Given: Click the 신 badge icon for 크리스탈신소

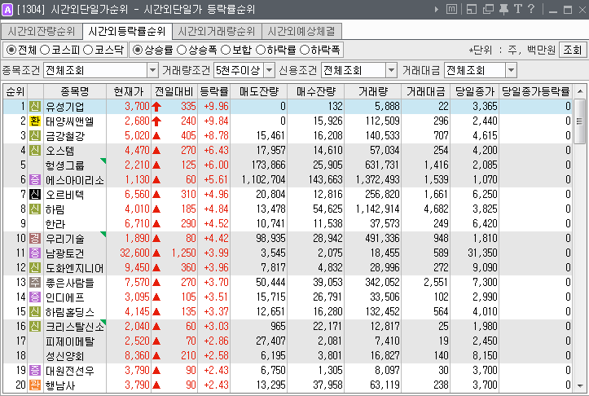Looking at the screenshot, I should pos(35,326).
